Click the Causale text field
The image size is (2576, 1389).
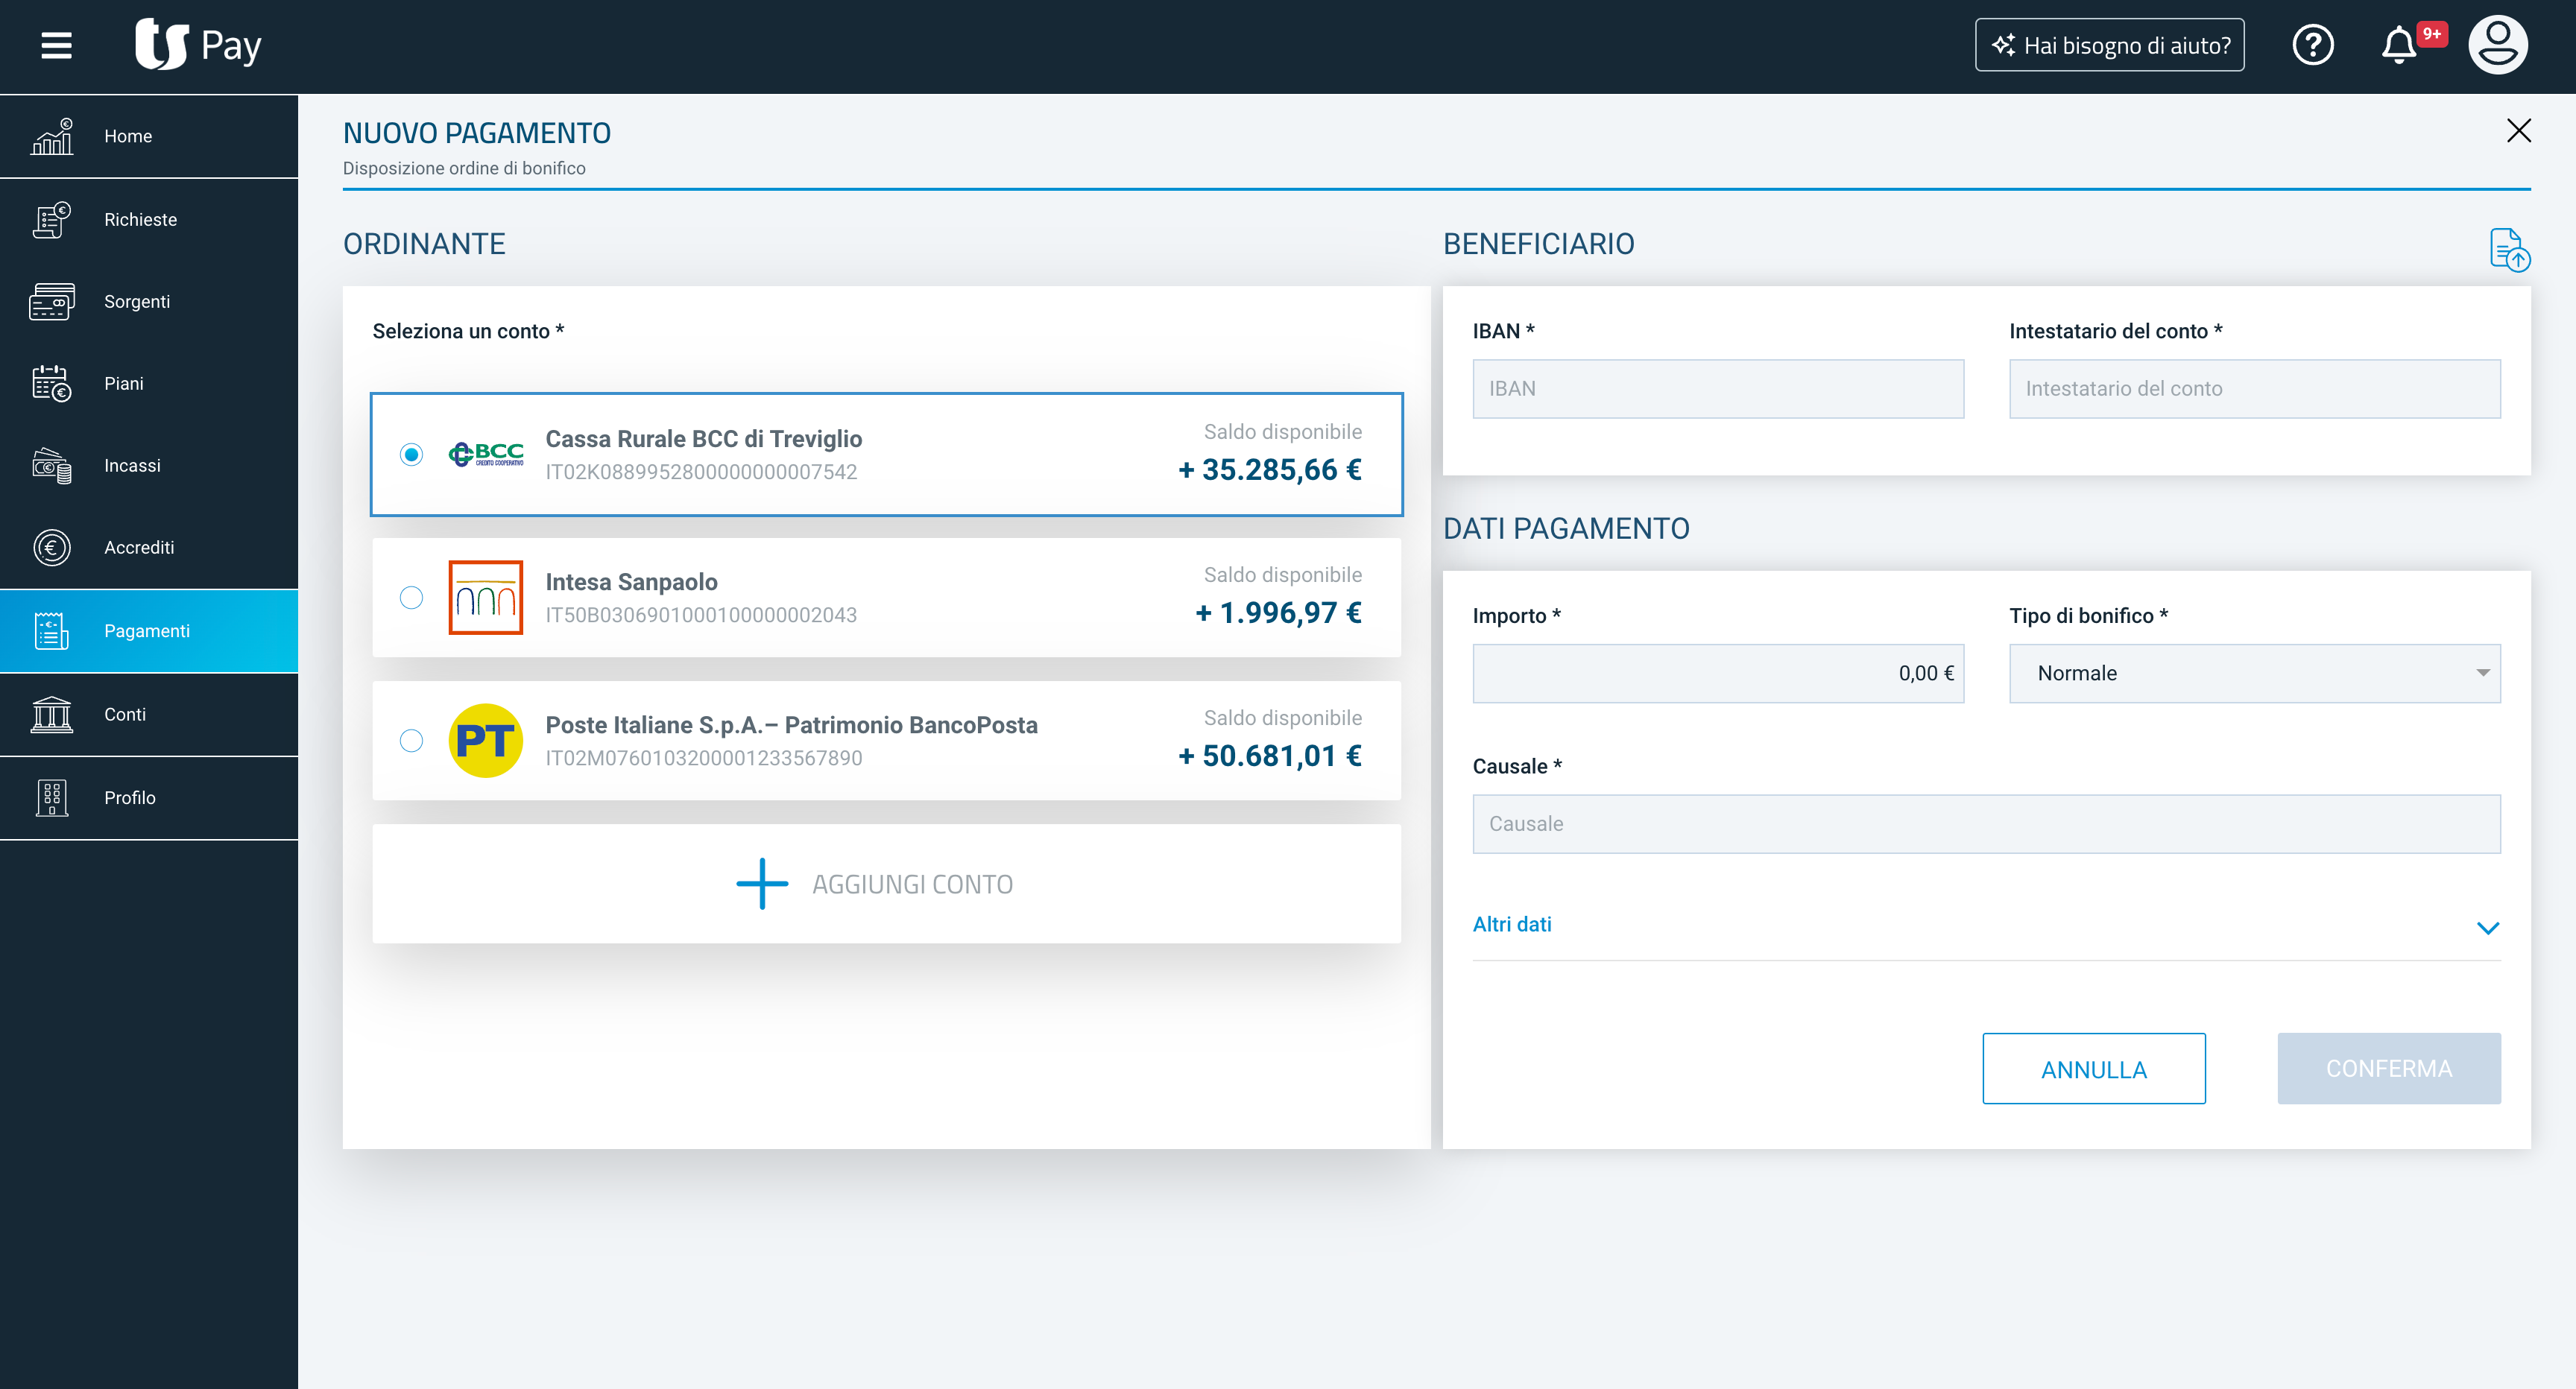1985,824
